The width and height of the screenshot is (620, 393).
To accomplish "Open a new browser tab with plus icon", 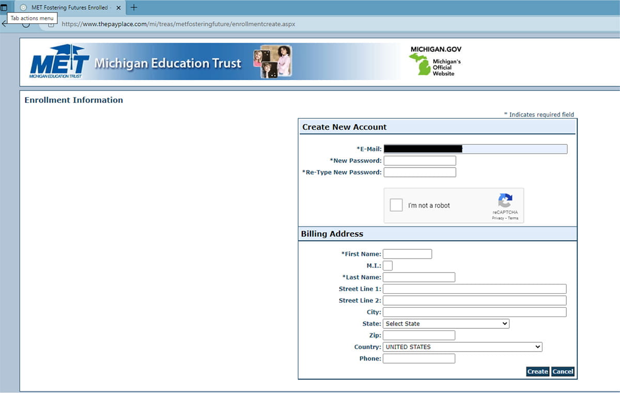I will 133,7.
